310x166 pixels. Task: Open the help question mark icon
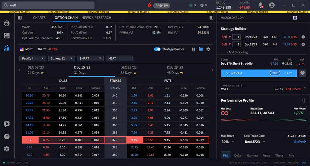click(7, 136)
